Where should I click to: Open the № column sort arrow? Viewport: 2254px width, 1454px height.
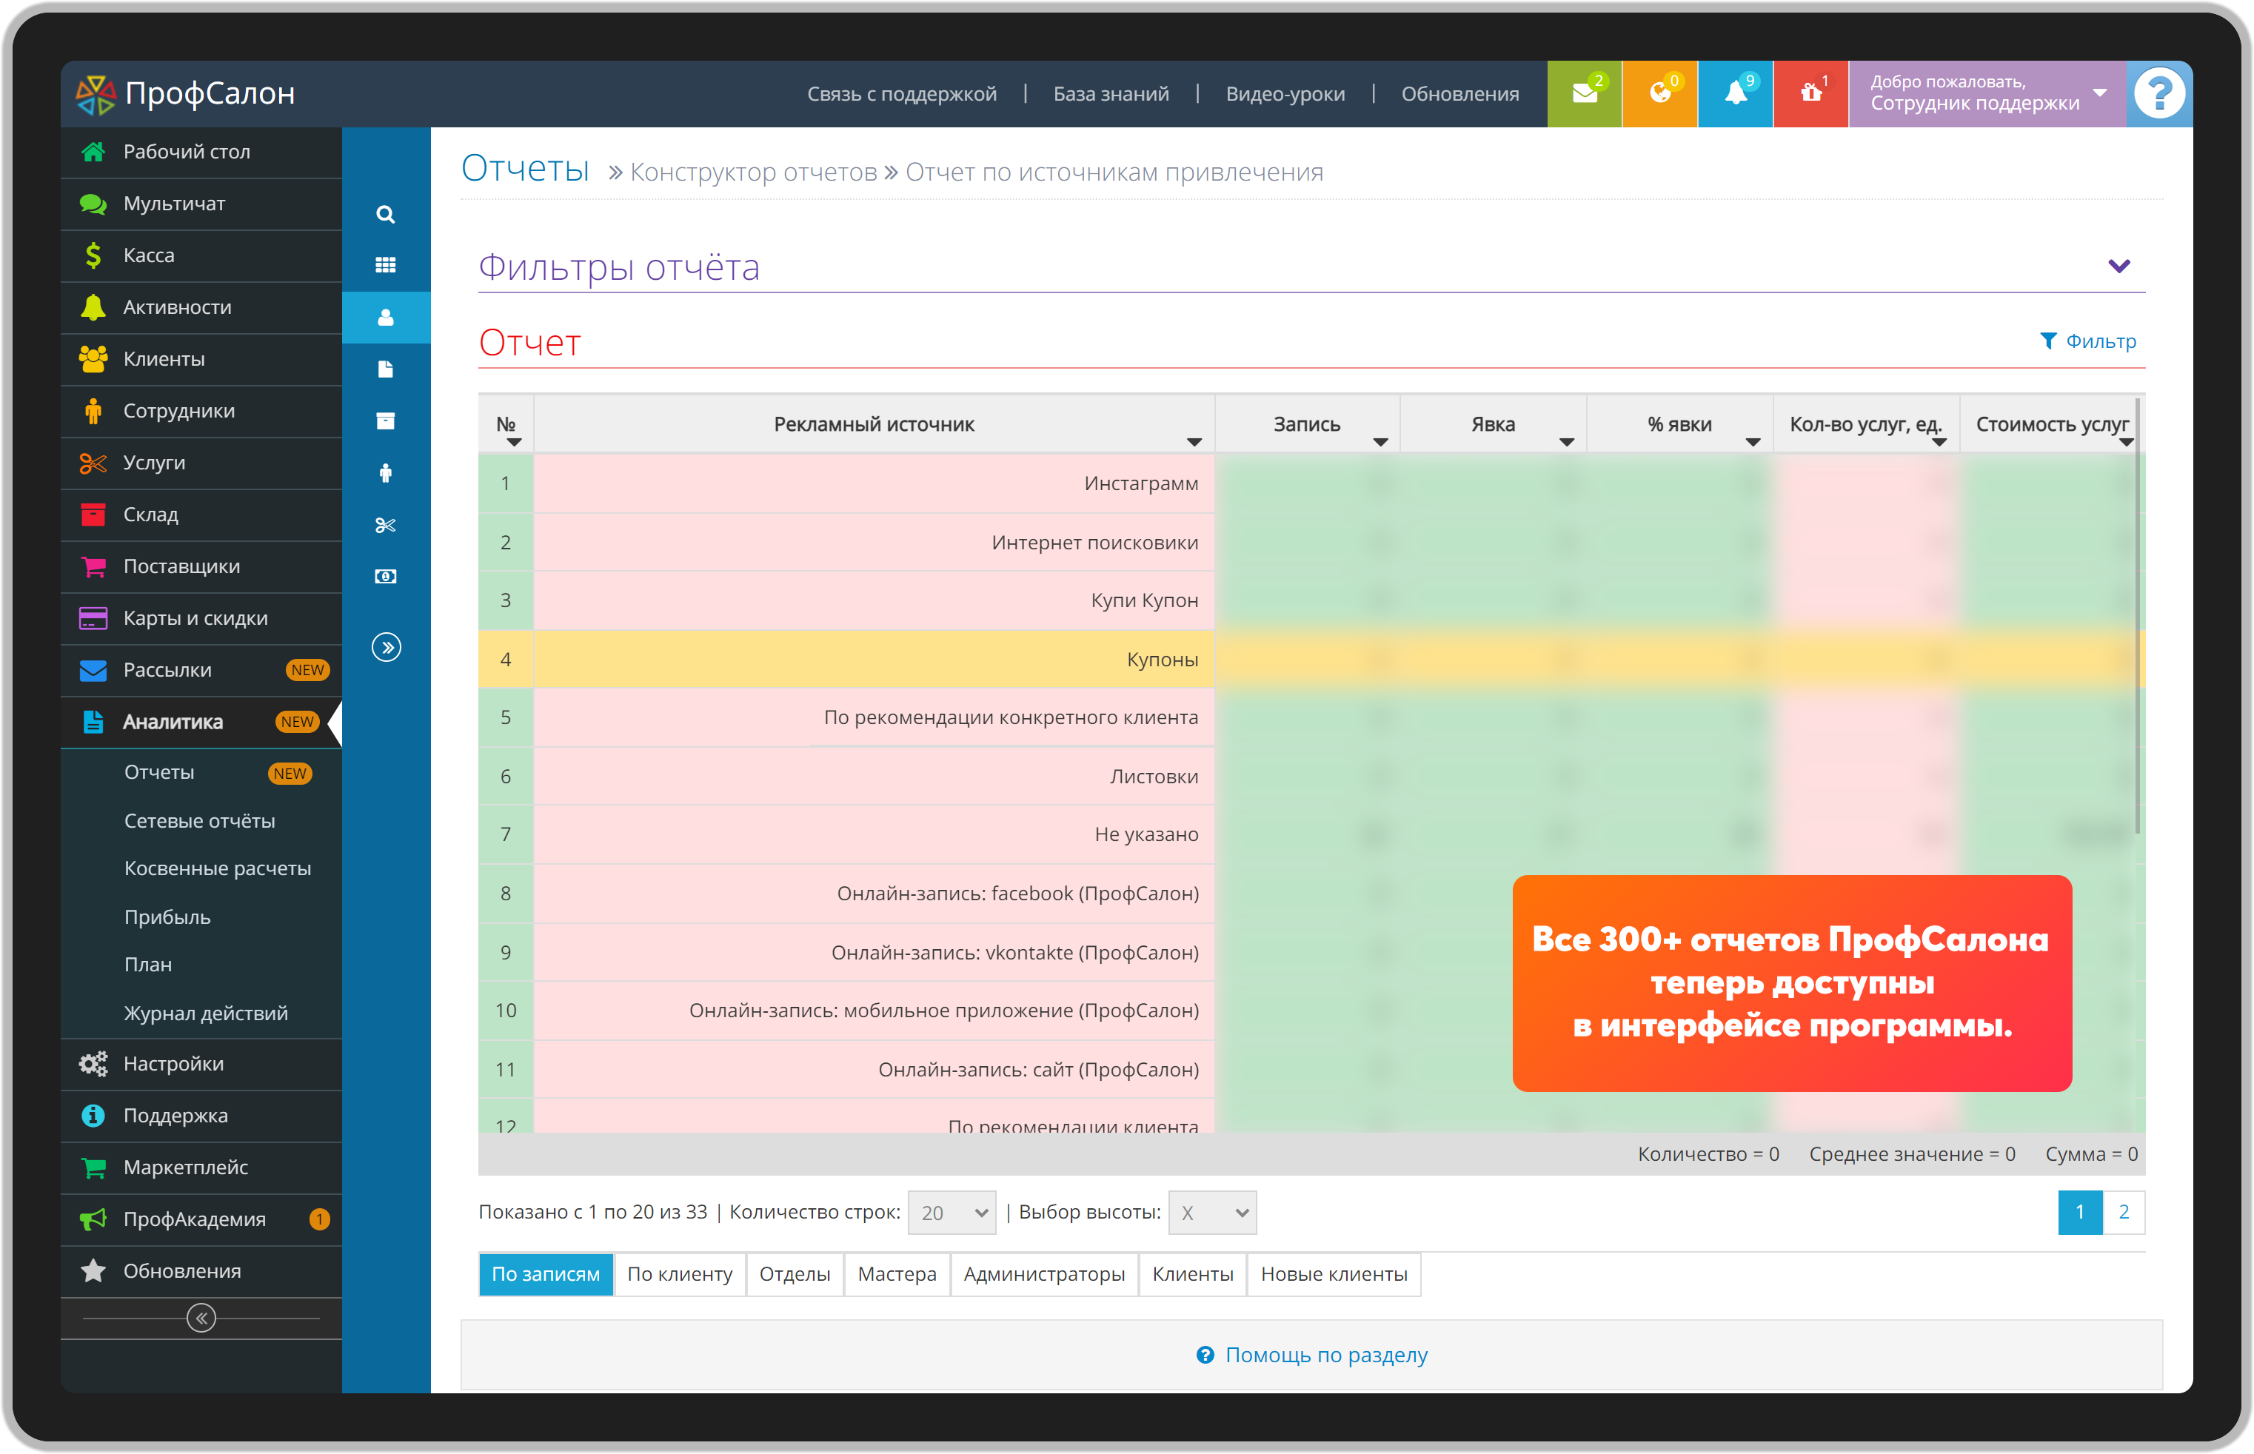point(514,442)
